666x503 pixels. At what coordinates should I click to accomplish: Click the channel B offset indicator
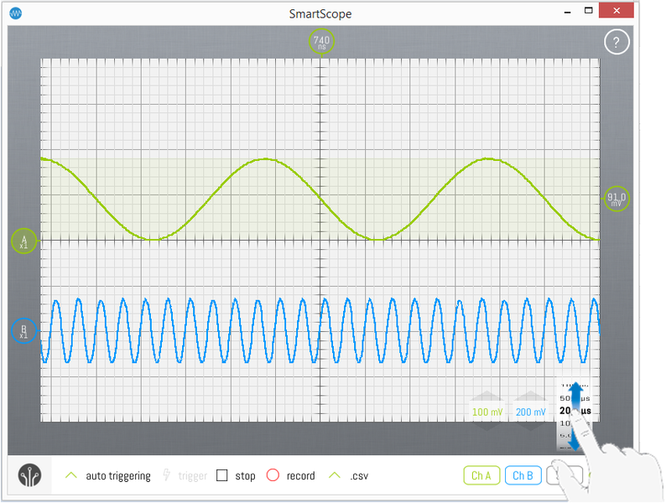pyautogui.click(x=23, y=330)
